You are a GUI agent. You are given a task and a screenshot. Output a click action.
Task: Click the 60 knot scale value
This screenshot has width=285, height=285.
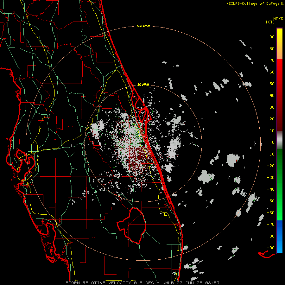(272, 72)
